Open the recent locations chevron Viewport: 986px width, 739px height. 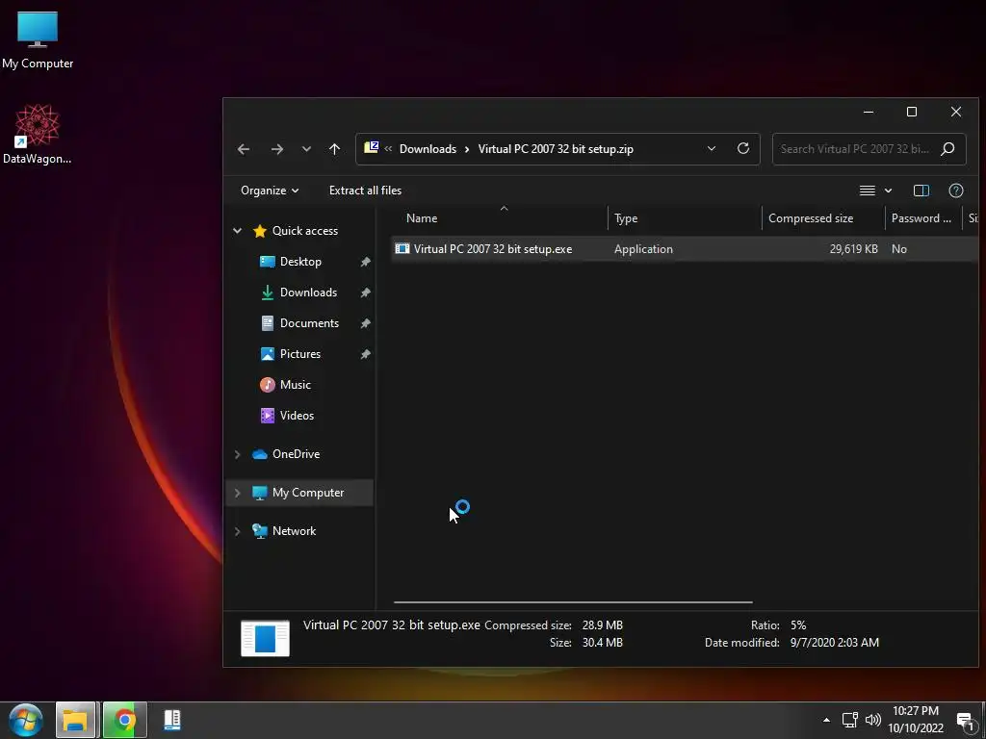point(306,149)
